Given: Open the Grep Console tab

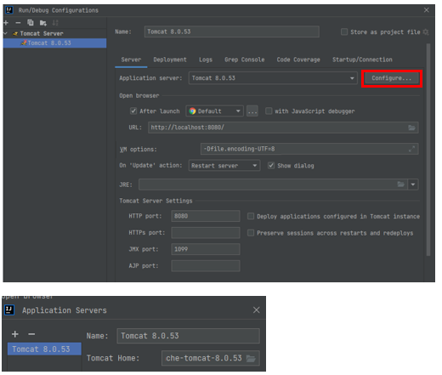Looking at the screenshot, I should coord(245,60).
